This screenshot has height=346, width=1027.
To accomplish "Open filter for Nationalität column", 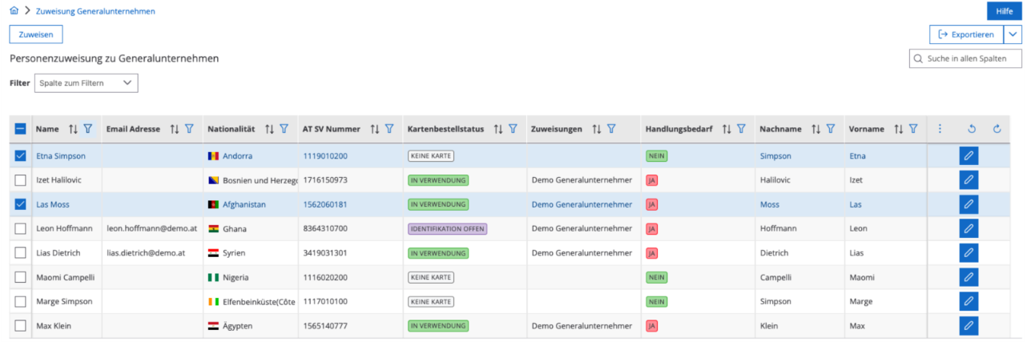I will pos(284,129).
